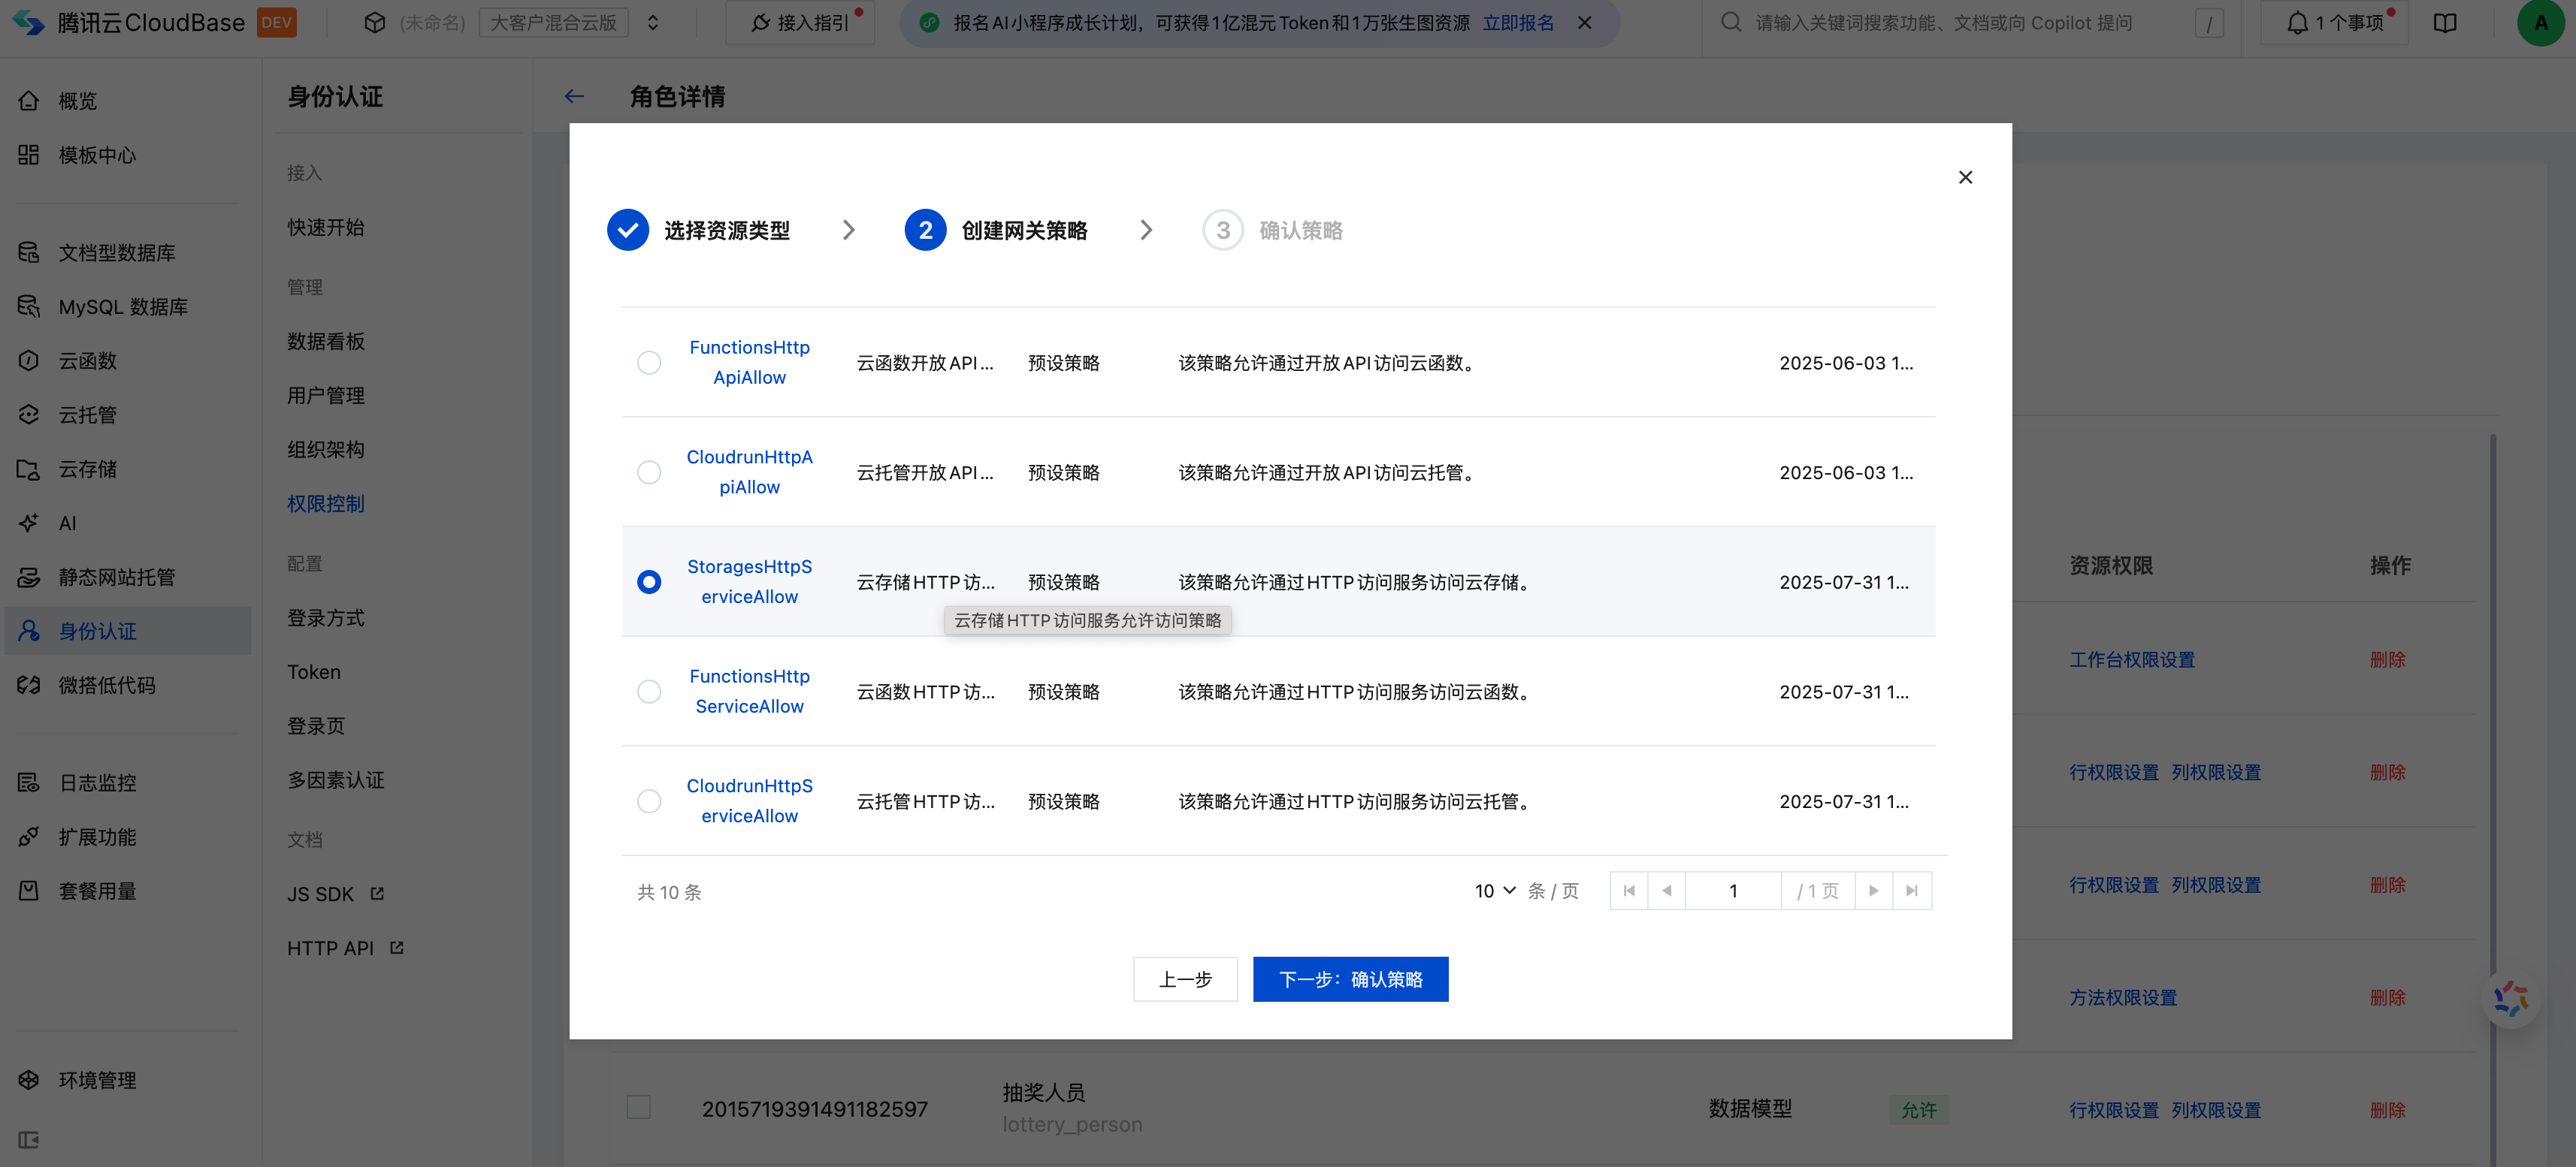
Task: Select the FunctionsHttpApiAllow radio button
Action: tap(649, 363)
